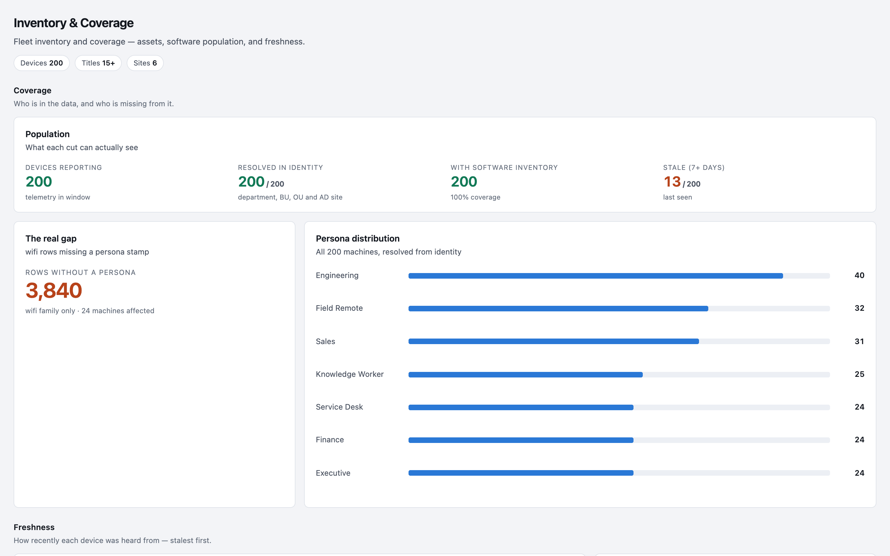Click the 3,840 rows without persona value

coord(54,290)
